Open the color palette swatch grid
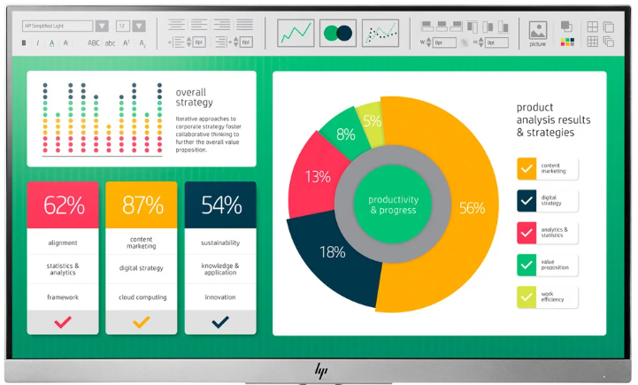Viewport: 638px width, 385px height. (567, 42)
